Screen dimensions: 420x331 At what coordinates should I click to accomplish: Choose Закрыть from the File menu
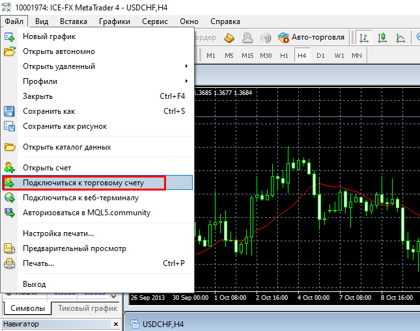pos(98,96)
